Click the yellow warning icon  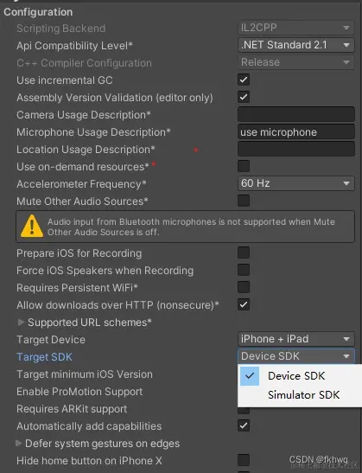pos(32,226)
